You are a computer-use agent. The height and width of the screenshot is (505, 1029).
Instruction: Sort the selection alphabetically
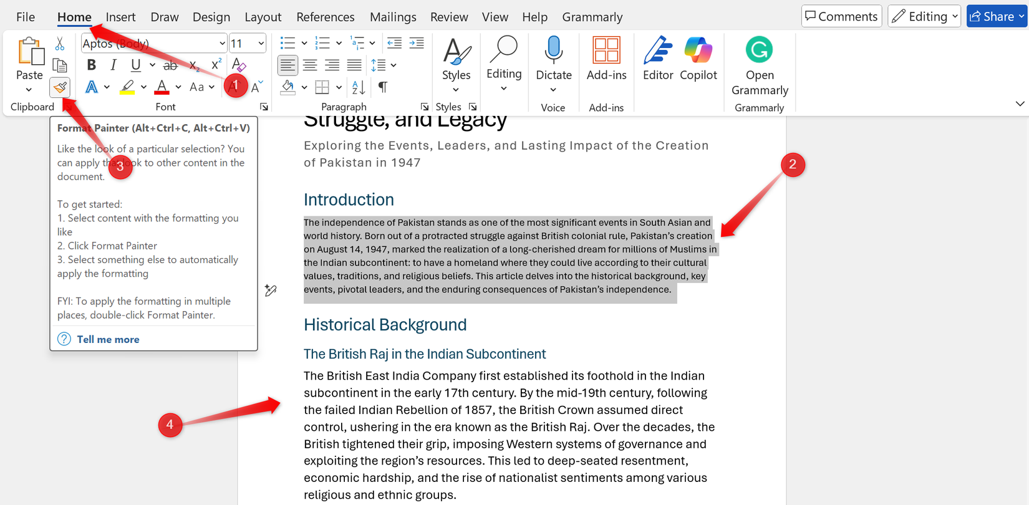pyautogui.click(x=359, y=87)
